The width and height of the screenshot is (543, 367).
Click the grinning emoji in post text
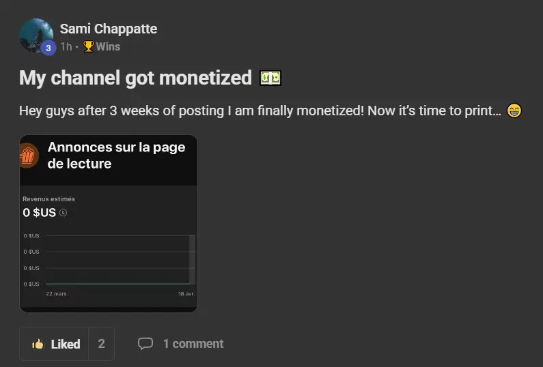coord(514,111)
